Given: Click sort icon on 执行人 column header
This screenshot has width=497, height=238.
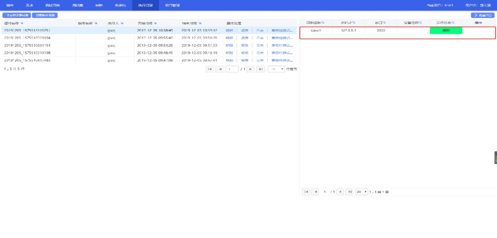Looking at the screenshot, I should (x=122, y=23).
